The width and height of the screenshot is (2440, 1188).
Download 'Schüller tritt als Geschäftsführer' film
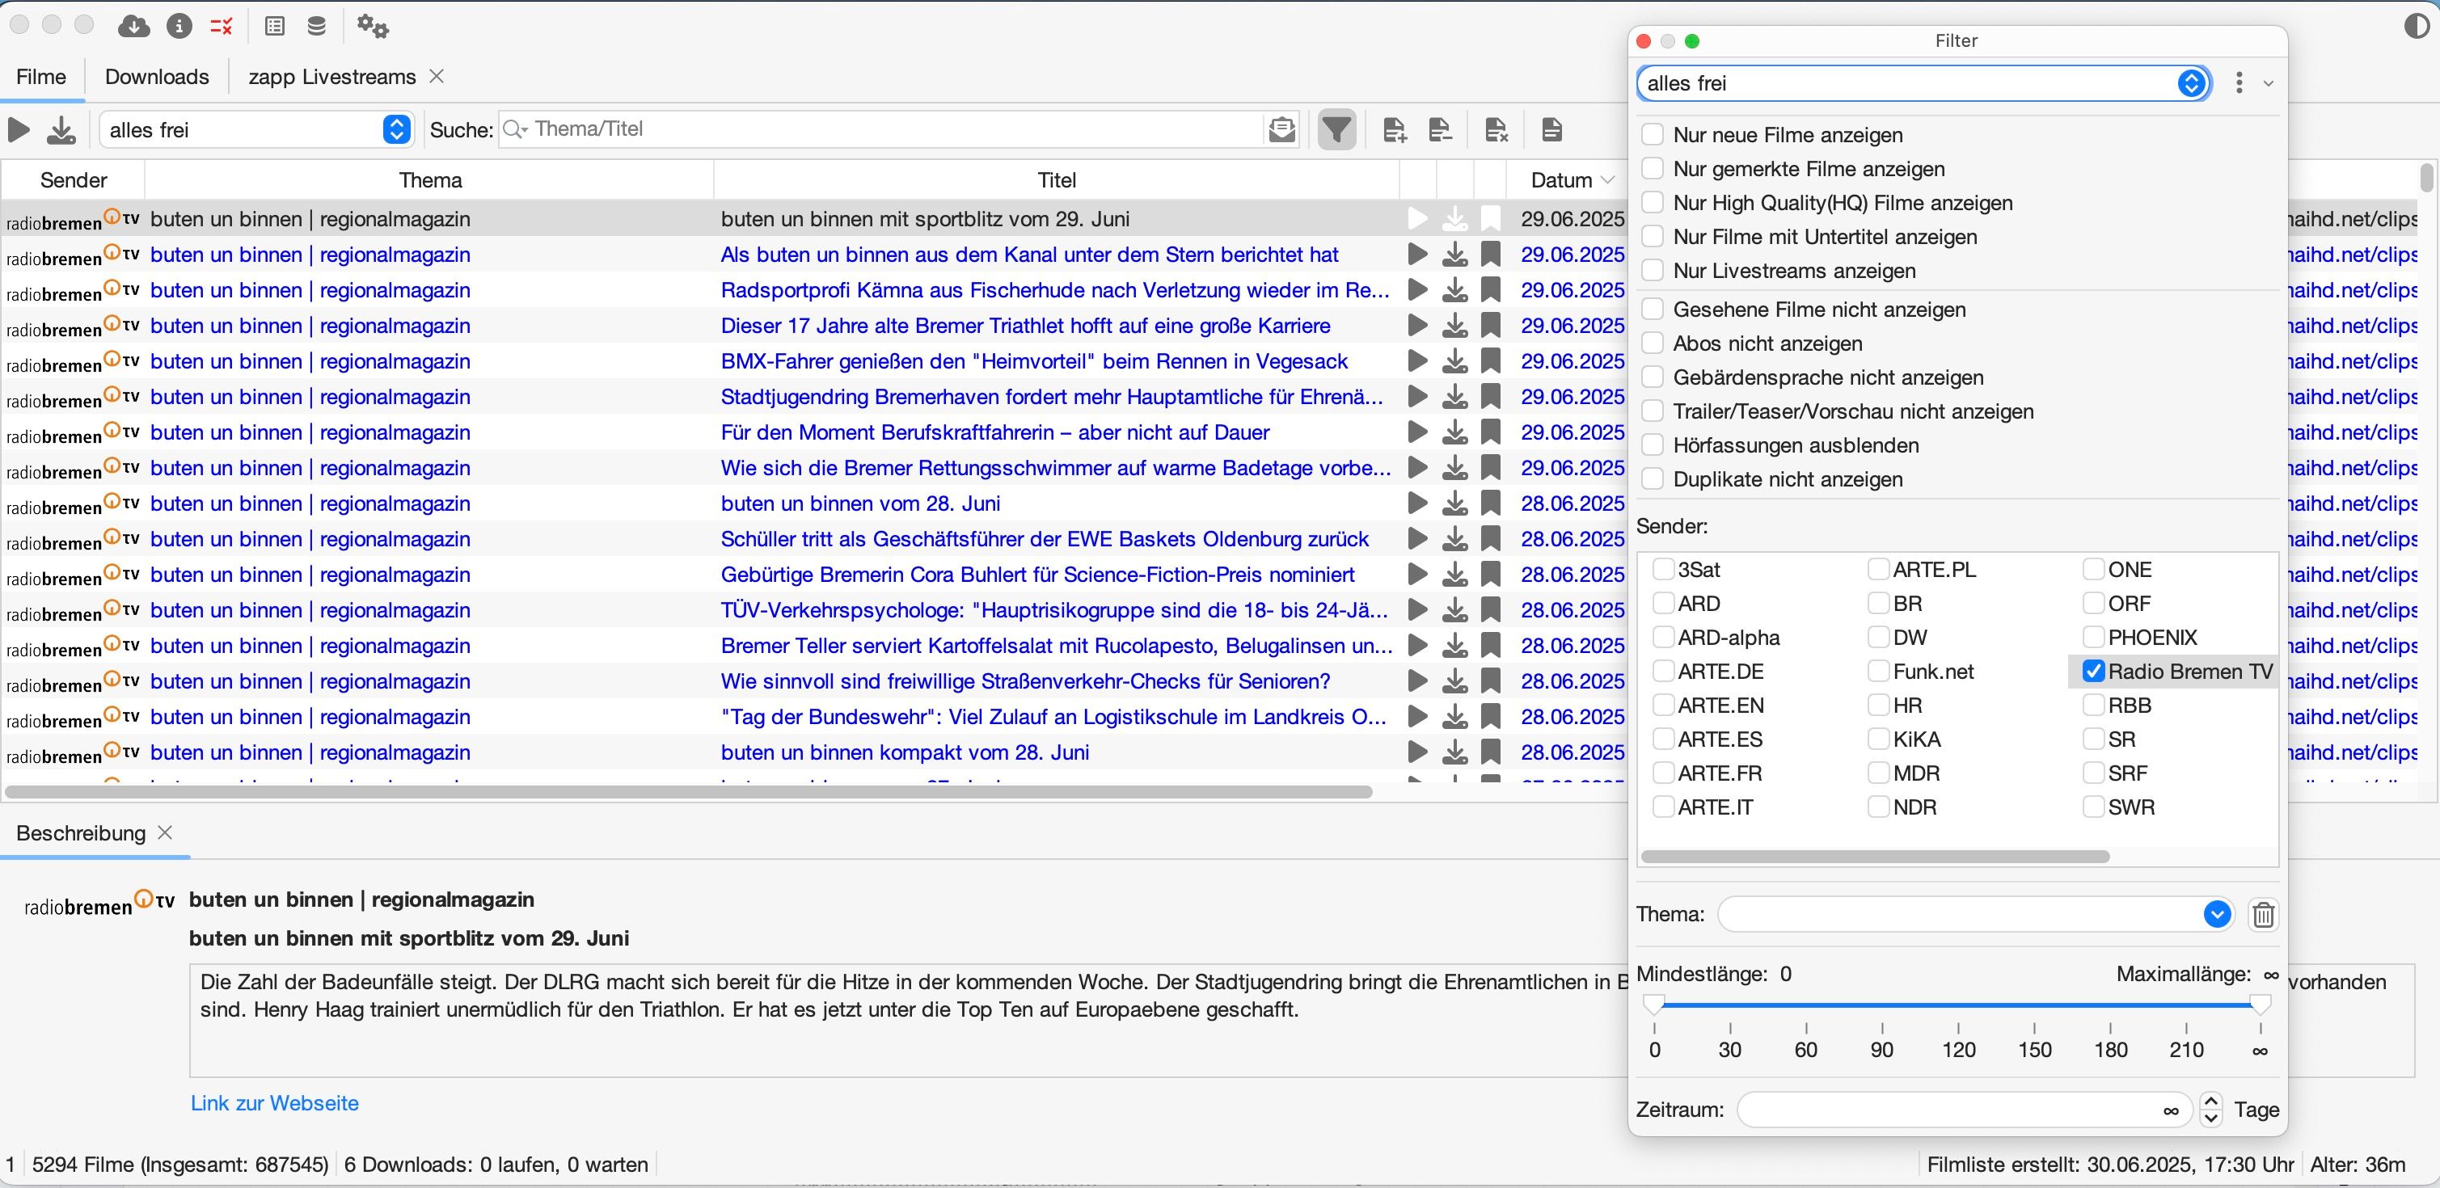(1455, 540)
